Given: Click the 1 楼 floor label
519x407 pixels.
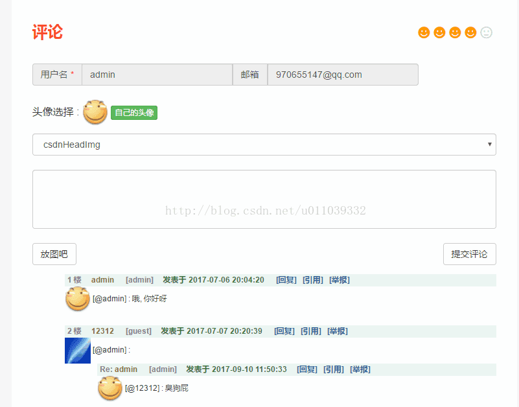Looking at the screenshot, I should click(75, 280).
